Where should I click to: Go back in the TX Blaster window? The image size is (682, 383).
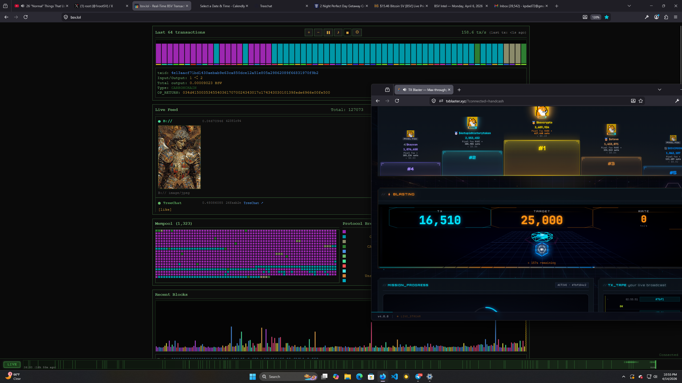pyautogui.click(x=378, y=101)
